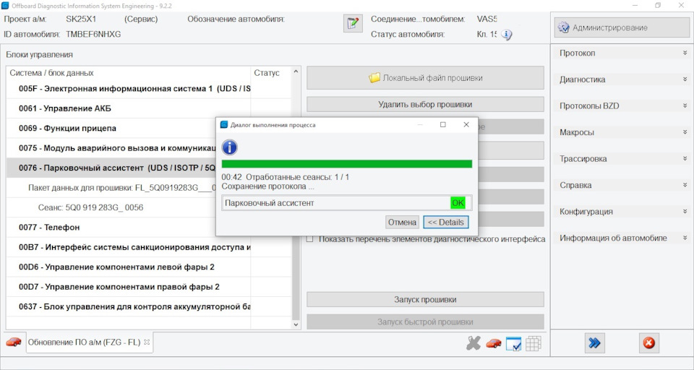This screenshot has width=694, height=370.
Task: Select 0076 - Парковочный ассистент row
Action: coord(111,168)
